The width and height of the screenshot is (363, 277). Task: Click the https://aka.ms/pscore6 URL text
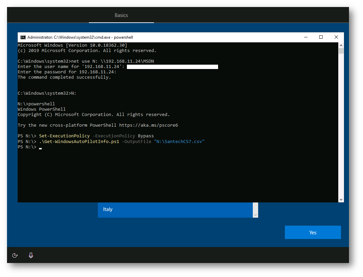(149, 125)
